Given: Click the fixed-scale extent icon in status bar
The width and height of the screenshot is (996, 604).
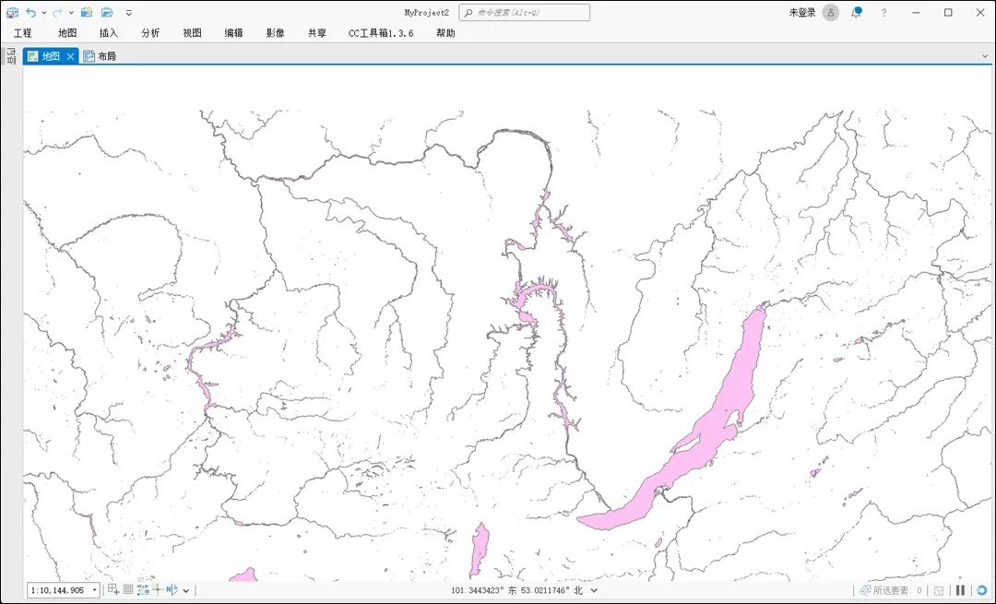Looking at the screenshot, I should [113, 589].
